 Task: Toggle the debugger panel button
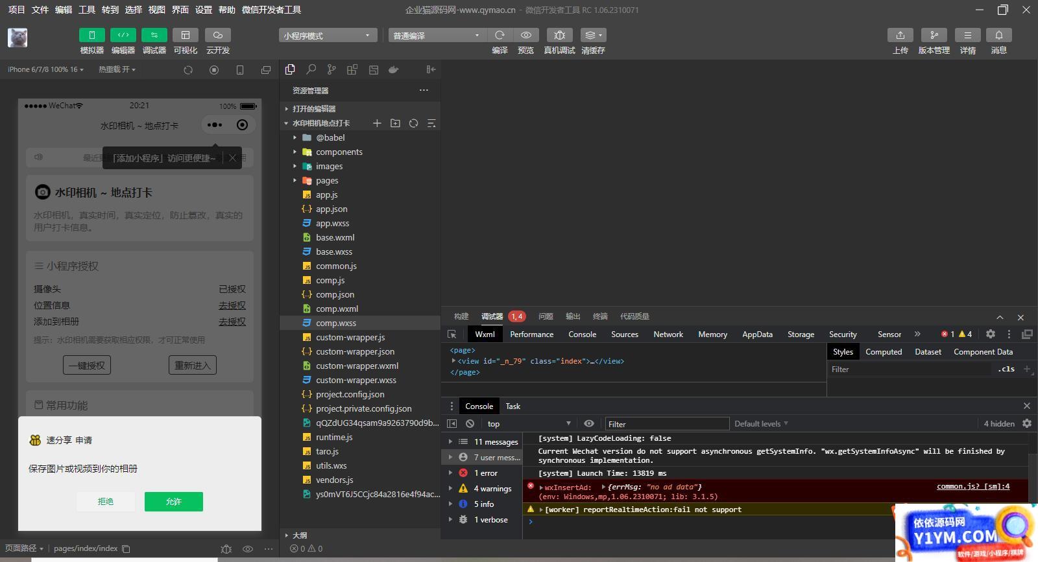154,35
